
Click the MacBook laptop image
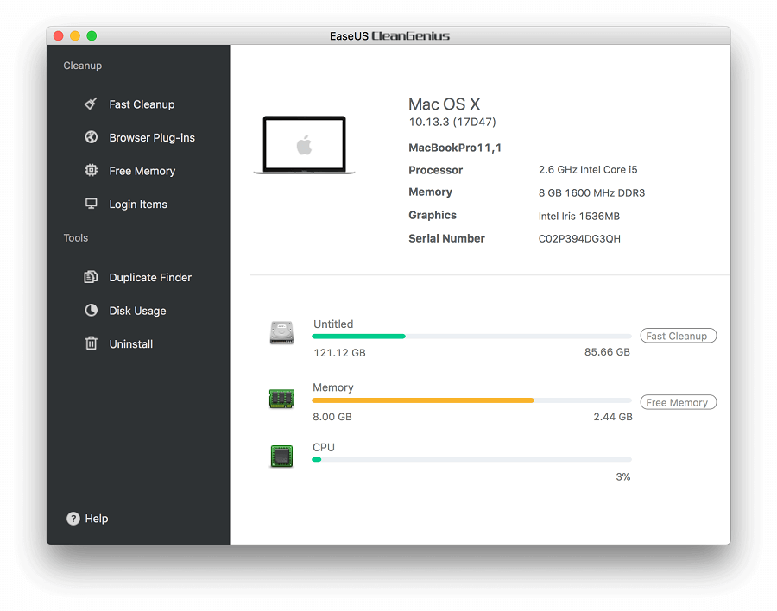304,145
